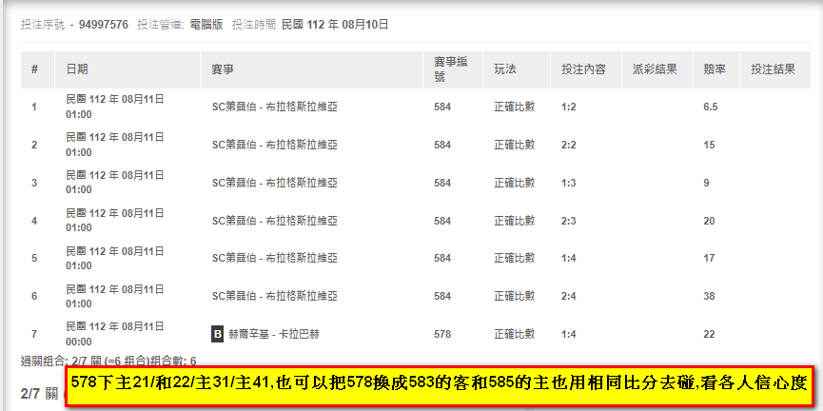Click SC第聶伯 match name in row 6
The width and height of the screenshot is (823, 411).
click(275, 296)
